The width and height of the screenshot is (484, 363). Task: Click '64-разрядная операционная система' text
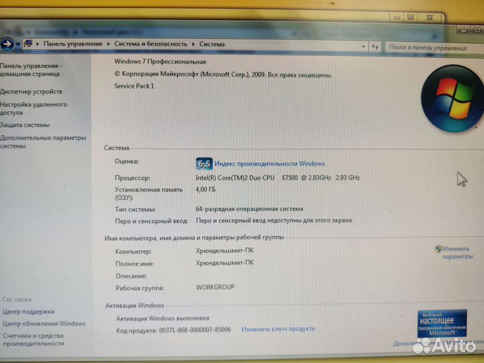tap(249, 209)
